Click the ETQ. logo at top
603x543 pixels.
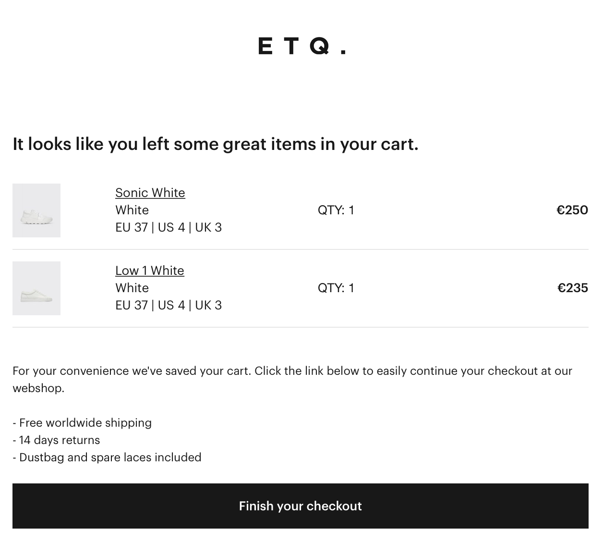click(x=301, y=46)
